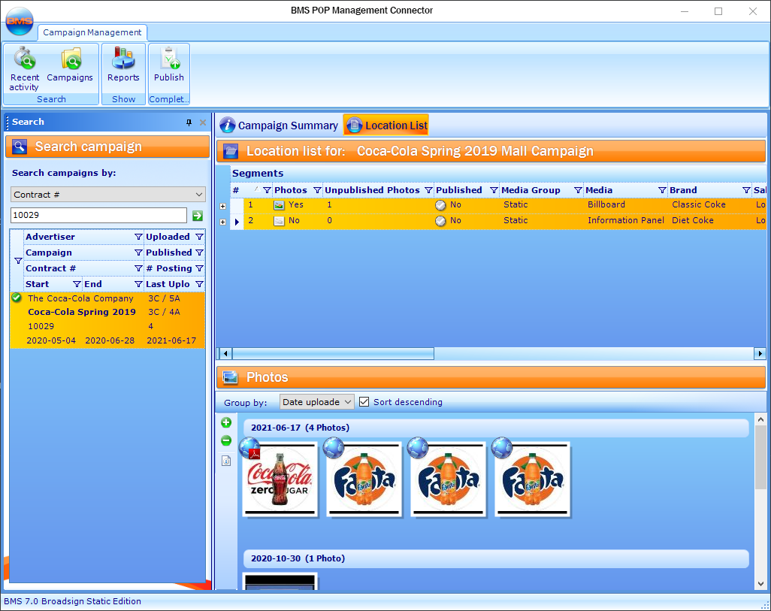771x611 pixels.
Task: Click the green remove photo minus icon
Action: pyautogui.click(x=226, y=441)
